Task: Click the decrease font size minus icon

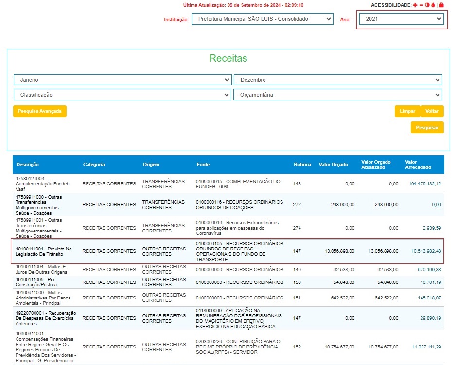Action: 421,5
